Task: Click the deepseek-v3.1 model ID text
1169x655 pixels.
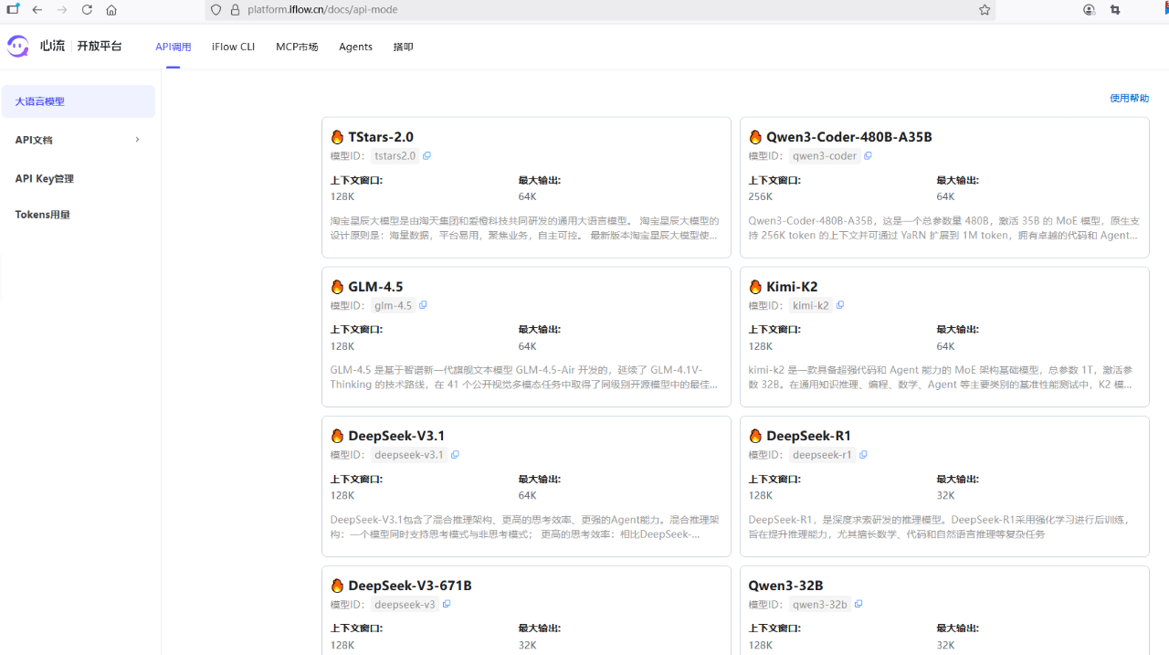Action: [x=409, y=455]
